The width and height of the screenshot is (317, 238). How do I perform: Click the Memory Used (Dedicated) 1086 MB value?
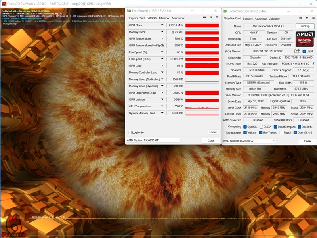pos(175,79)
